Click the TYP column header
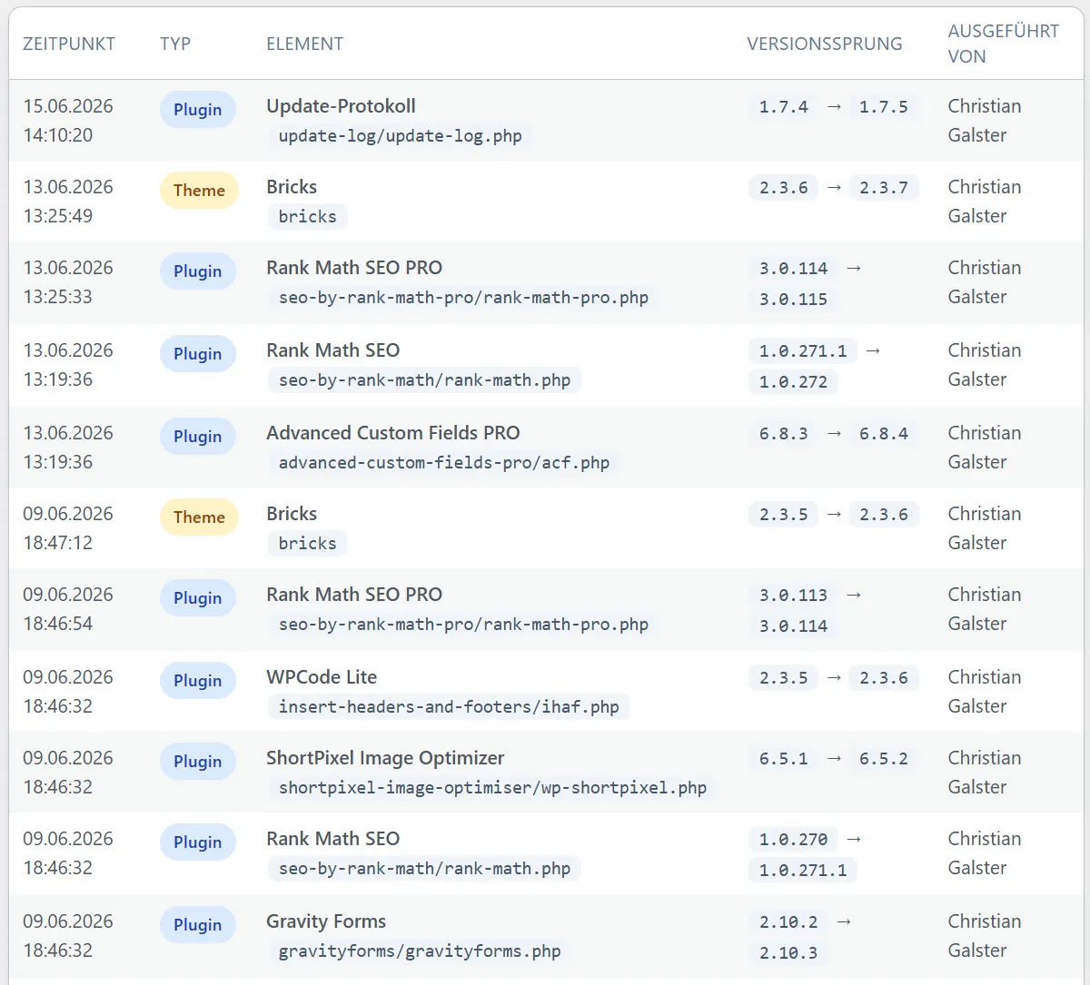The width and height of the screenshot is (1090, 985). [175, 44]
